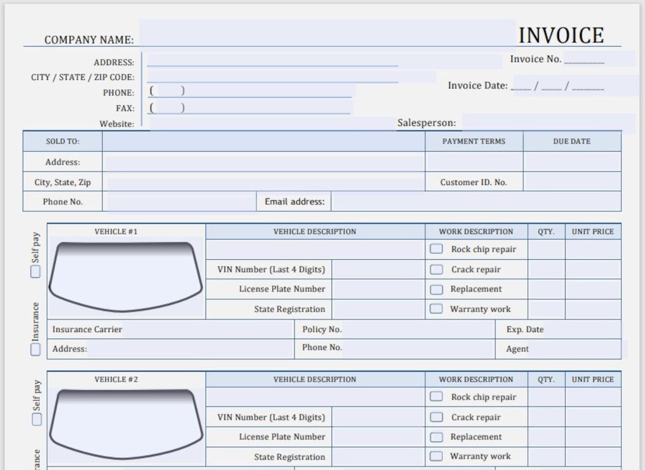
Task: Check Warranty work for Vehicle #1
Action: click(x=436, y=309)
